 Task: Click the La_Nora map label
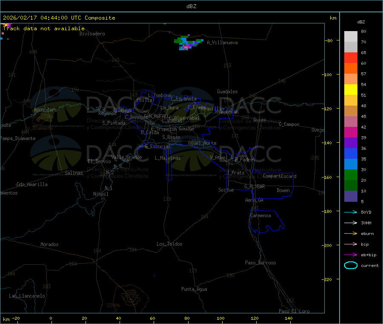[x=169, y=108]
